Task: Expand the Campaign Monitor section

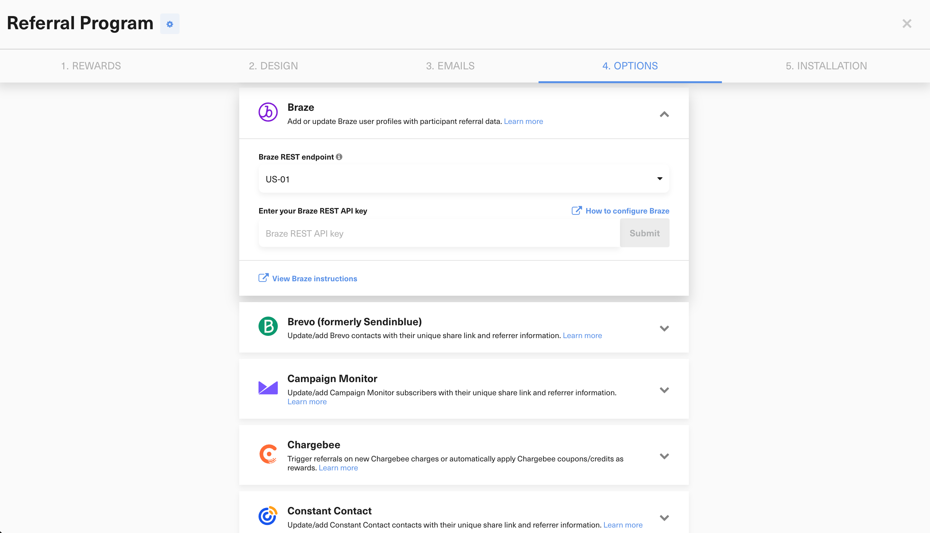Action: click(664, 390)
